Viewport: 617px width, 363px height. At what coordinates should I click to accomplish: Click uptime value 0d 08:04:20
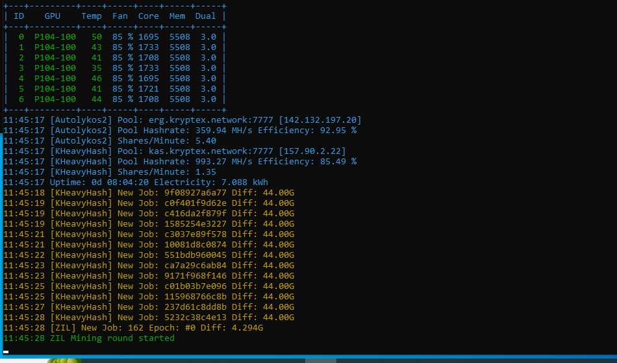tap(120, 182)
